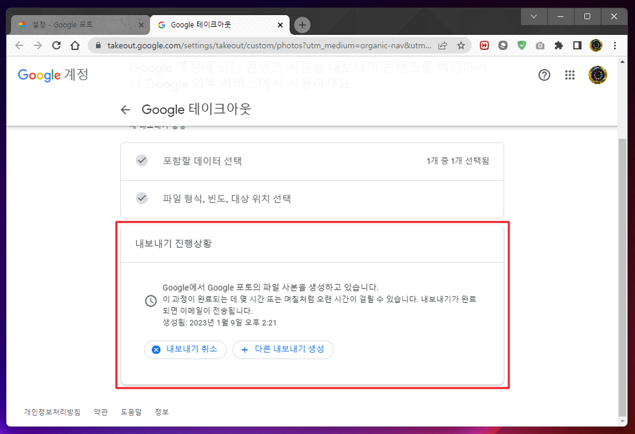This screenshot has height=434, width=635.
Task: Reload the Takeout page
Action: 57,45
